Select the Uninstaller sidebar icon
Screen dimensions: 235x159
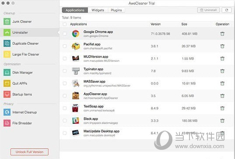click(x=7, y=32)
